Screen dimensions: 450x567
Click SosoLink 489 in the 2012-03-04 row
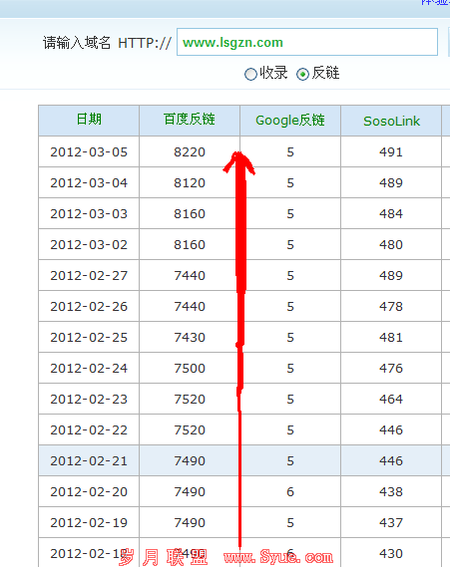click(391, 182)
